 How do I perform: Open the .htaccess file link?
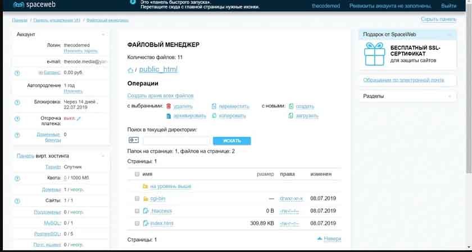(161, 211)
